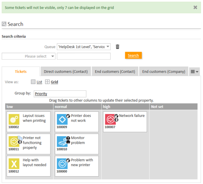Click the yellow X icon of ticket 100012
Screen dimensions: 203x184
pyautogui.click(x=14, y=163)
